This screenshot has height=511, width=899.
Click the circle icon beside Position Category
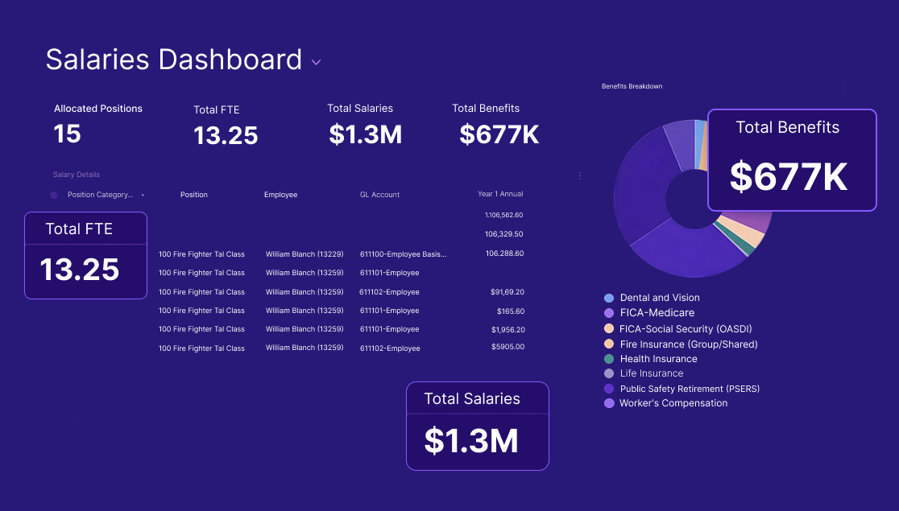click(54, 195)
